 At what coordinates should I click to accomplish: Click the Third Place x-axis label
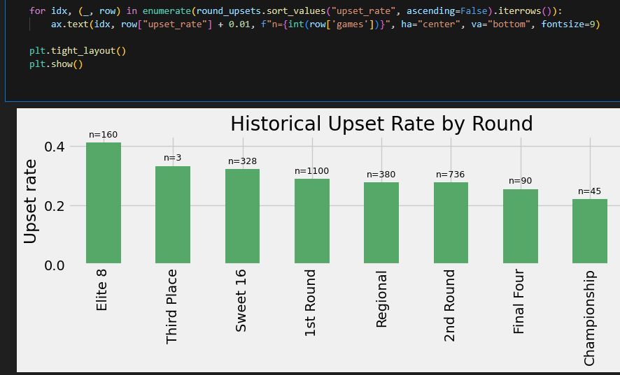171,307
